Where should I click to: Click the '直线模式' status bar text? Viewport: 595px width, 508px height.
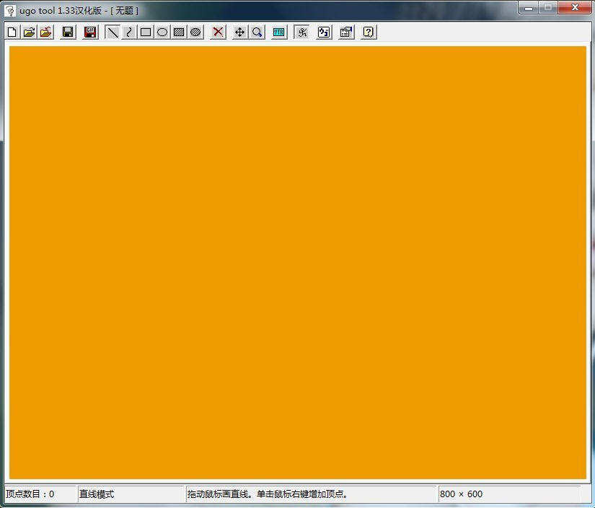click(x=97, y=494)
